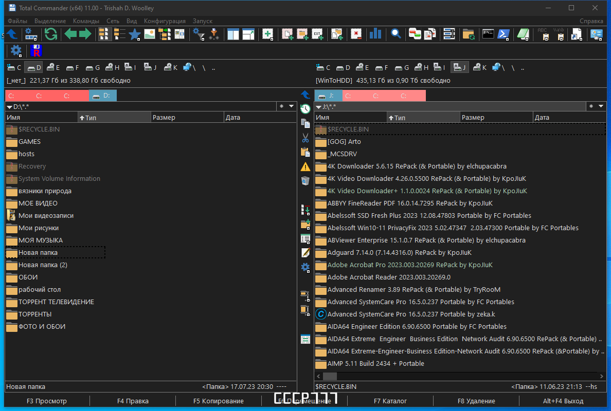Click the blue gear settings icon below the toolbar
611x411 pixels.
16,50
